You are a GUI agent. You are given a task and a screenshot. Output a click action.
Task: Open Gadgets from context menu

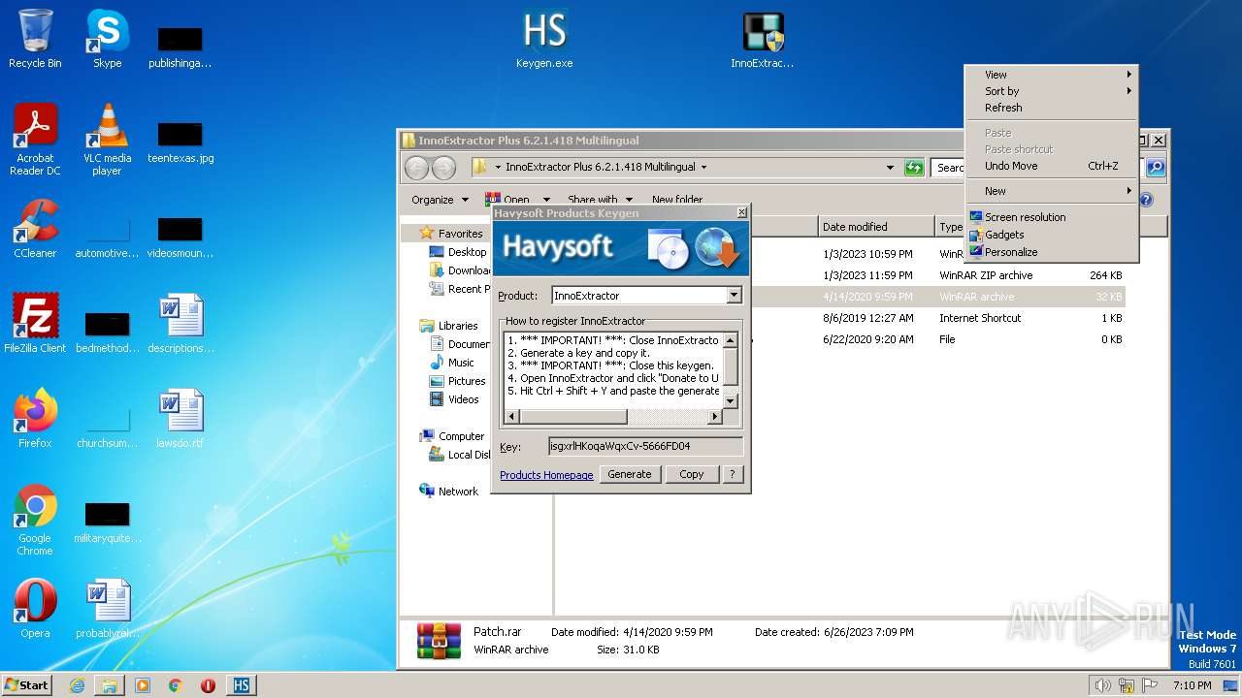pos(1051,235)
